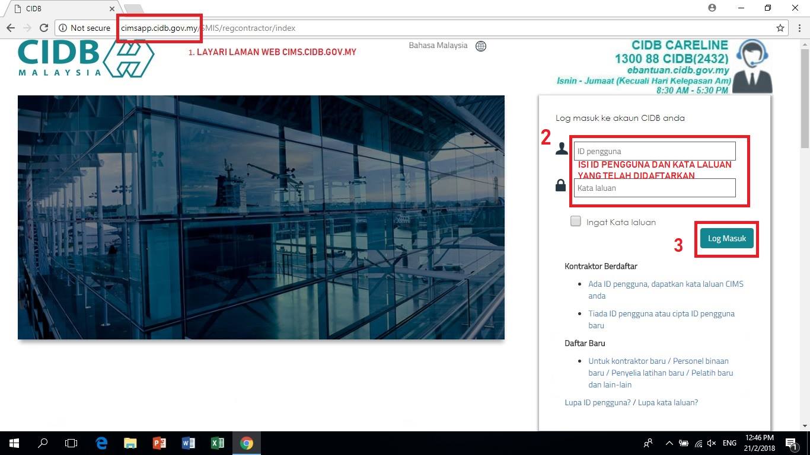Click the Log Masuk button

coord(727,239)
